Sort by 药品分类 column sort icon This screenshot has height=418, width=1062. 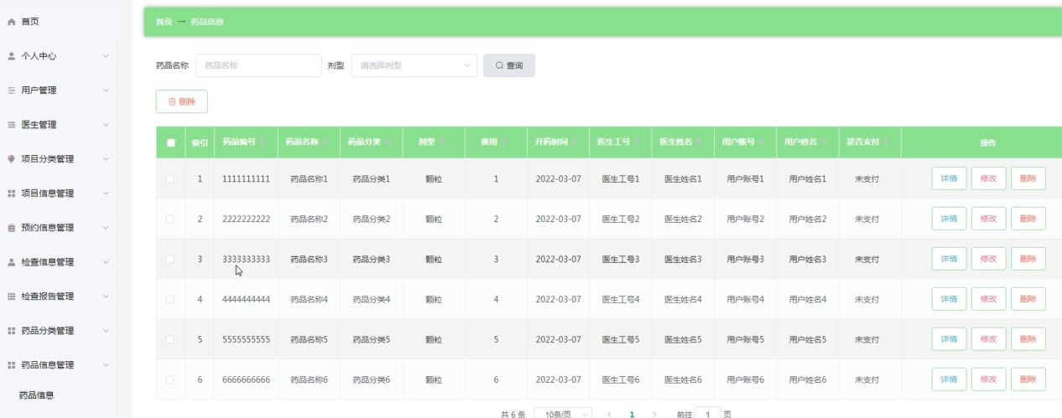click(388, 142)
